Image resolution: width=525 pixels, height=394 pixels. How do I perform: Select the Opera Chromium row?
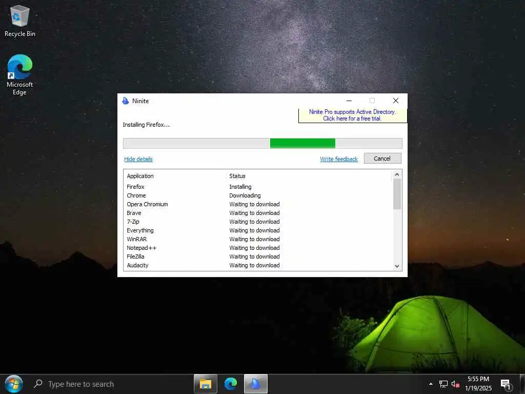point(258,204)
